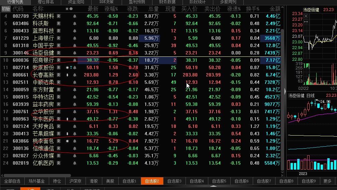Click the bell alert icon for 东方财富
Screen dimensions: 337x190
75,89
